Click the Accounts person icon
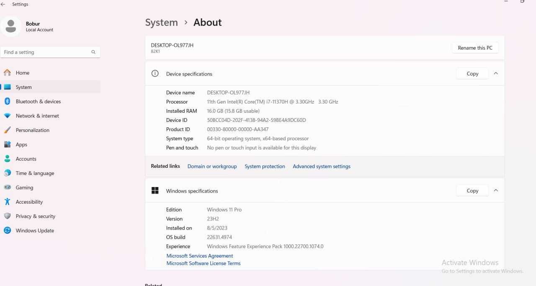This screenshot has width=536, height=286. click(7, 159)
